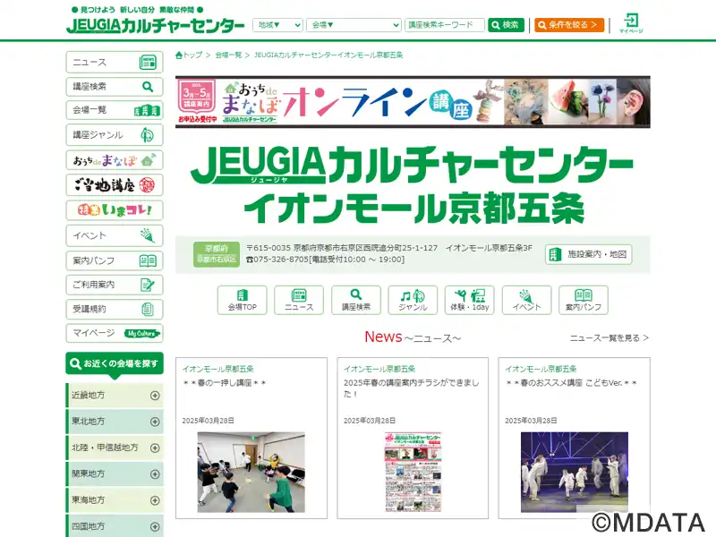Click the orange 条件を絞る button
The width and height of the screenshot is (716, 537).
tap(569, 25)
